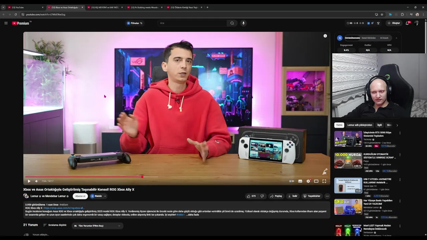
Task: Open options menu for Her Yüzeye Baskı video
Action: (x=400, y=201)
